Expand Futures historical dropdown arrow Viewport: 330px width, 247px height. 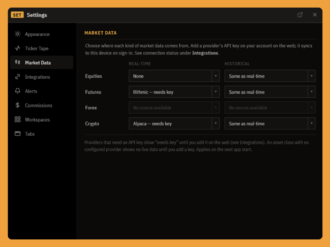311,92
